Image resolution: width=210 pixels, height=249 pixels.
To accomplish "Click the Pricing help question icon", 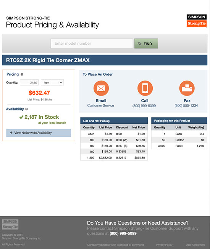I will click(x=22, y=74).
